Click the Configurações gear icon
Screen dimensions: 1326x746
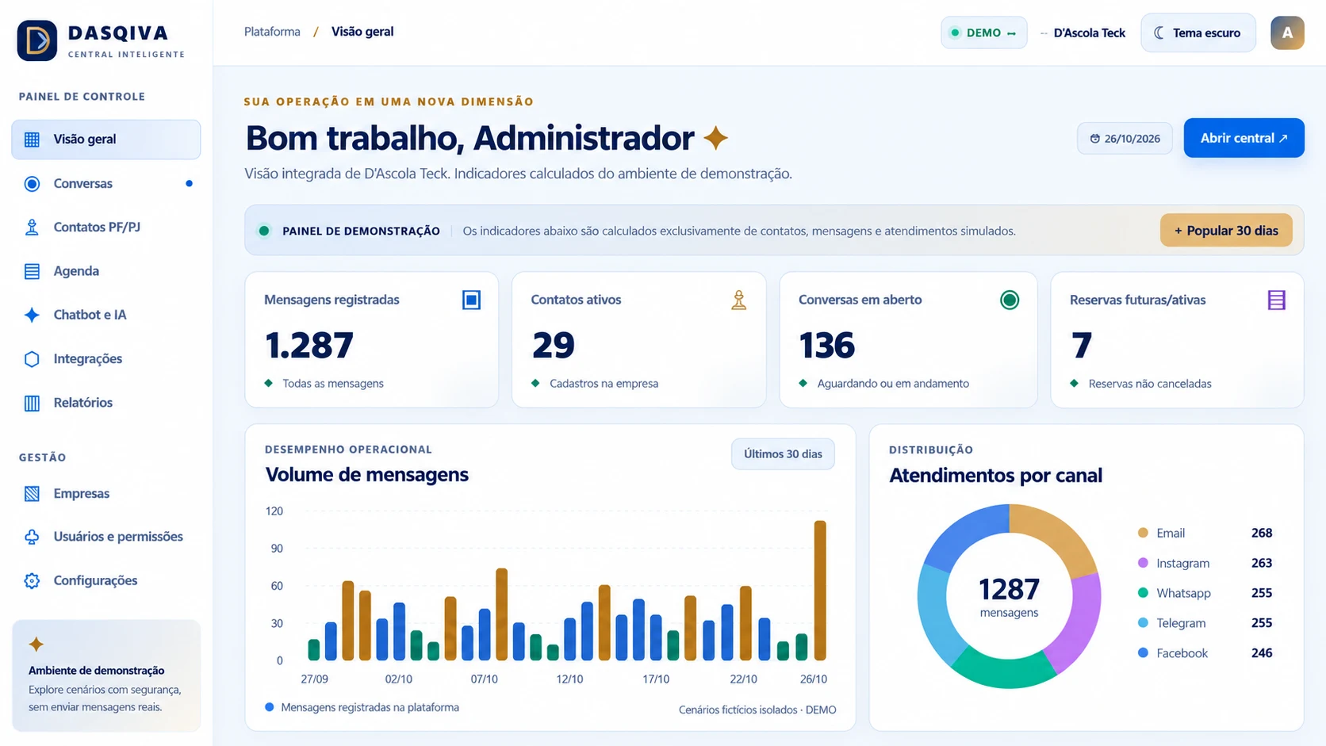32,580
